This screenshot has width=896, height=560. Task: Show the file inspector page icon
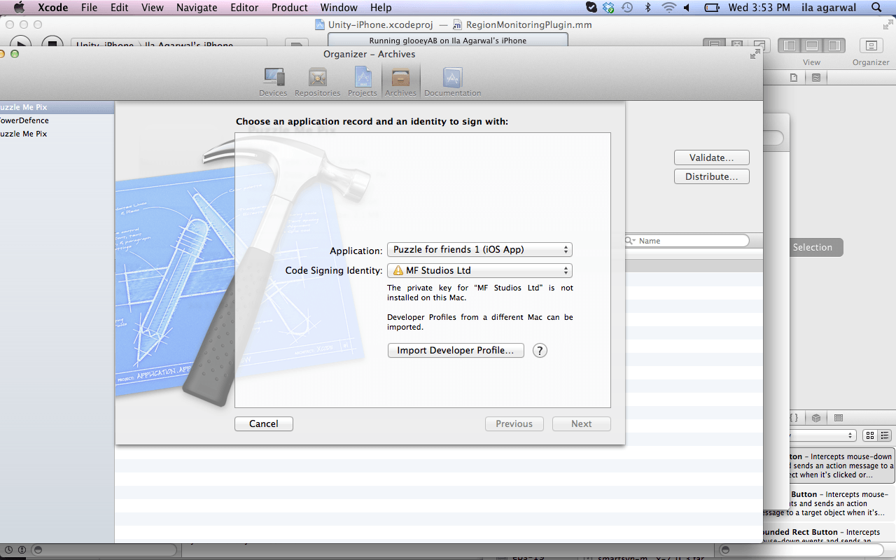click(794, 78)
